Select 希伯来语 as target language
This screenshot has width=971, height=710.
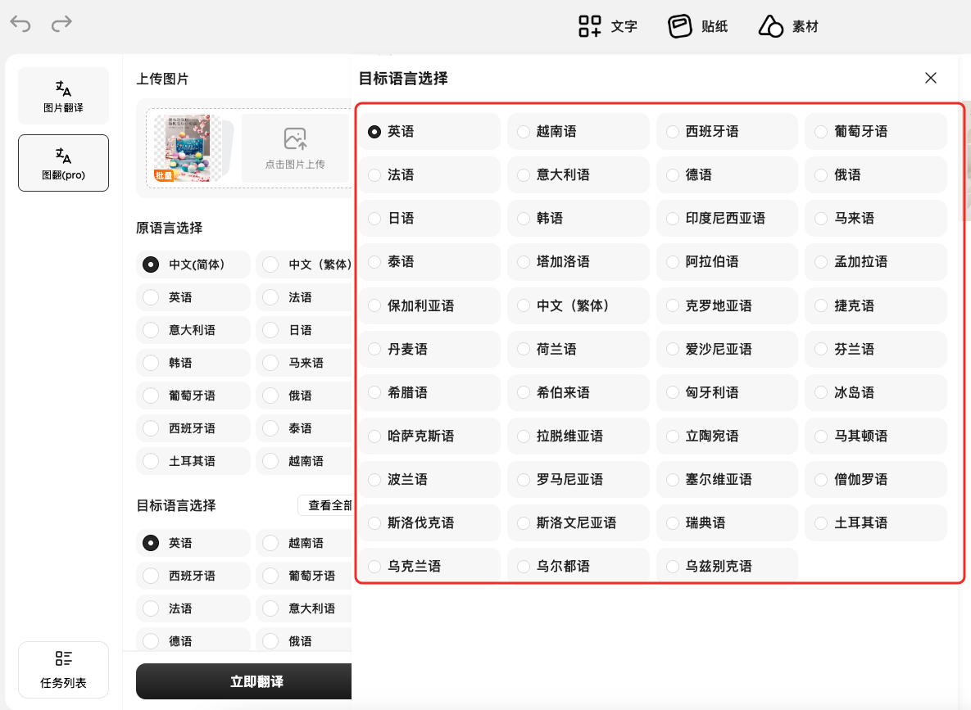pos(579,391)
